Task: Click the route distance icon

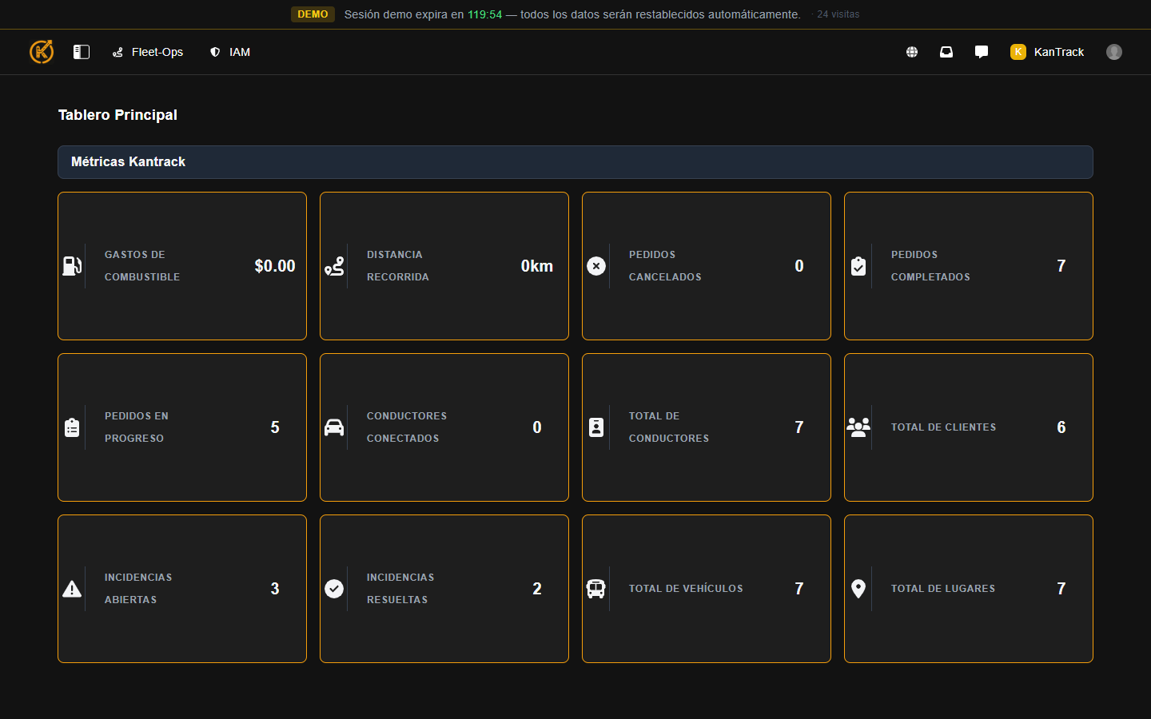Action: click(x=334, y=266)
